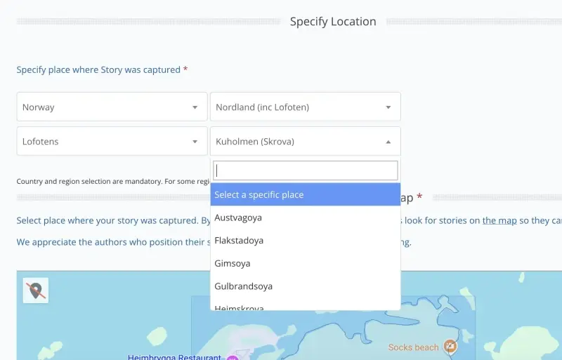Open the Lofotens area dropdown

point(112,141)
